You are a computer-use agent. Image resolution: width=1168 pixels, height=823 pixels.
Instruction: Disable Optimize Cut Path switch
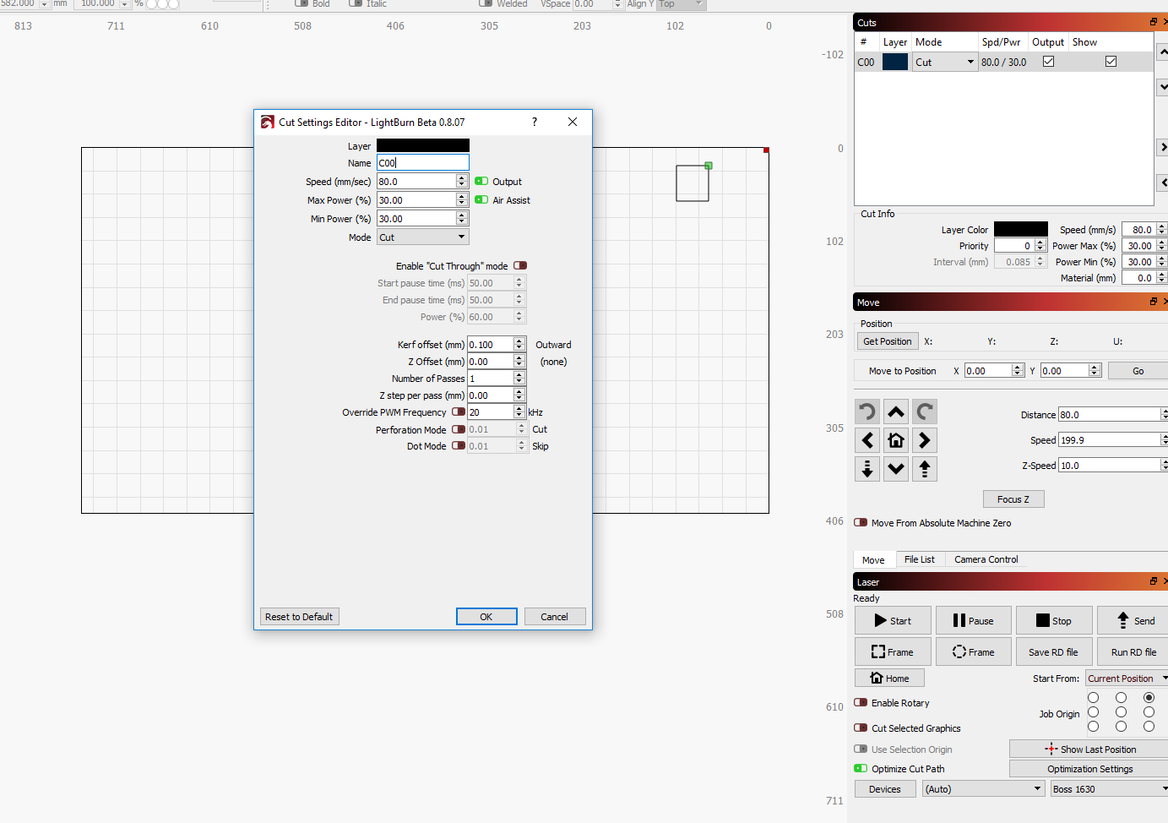861,769
